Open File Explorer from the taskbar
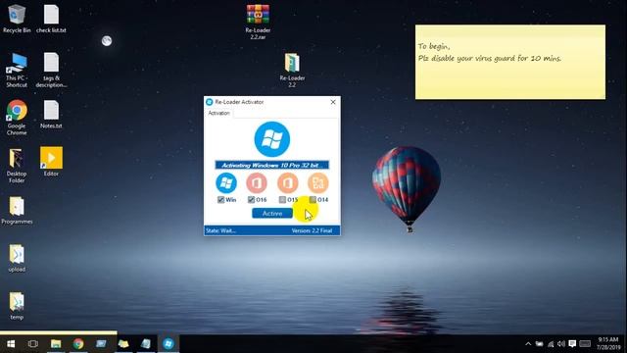 tap(56, 344)
